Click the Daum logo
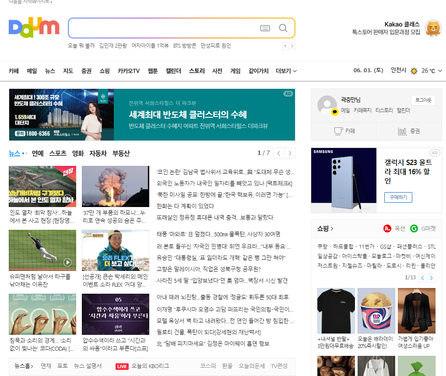Viewport: 446px width, 376px height. (x=34, y=27)
